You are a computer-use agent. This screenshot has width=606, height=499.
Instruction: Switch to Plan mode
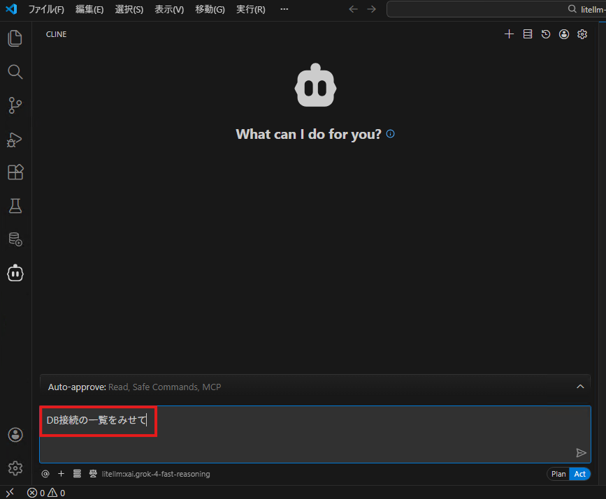pos(558,474)
